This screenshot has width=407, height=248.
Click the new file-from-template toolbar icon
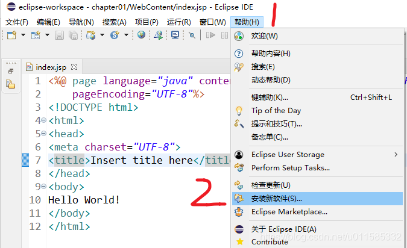coord(36,35)
